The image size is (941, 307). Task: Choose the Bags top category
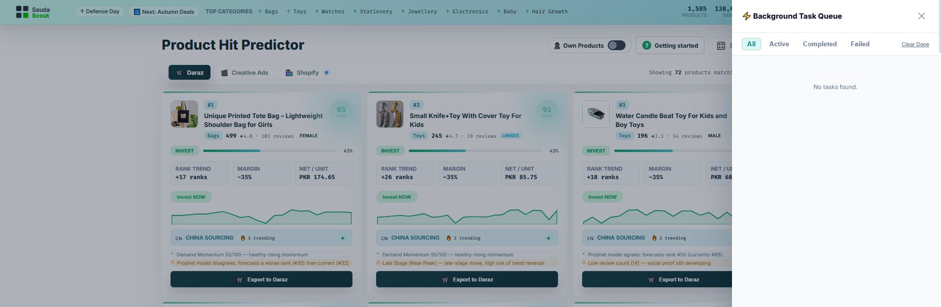tap(268, 11)
